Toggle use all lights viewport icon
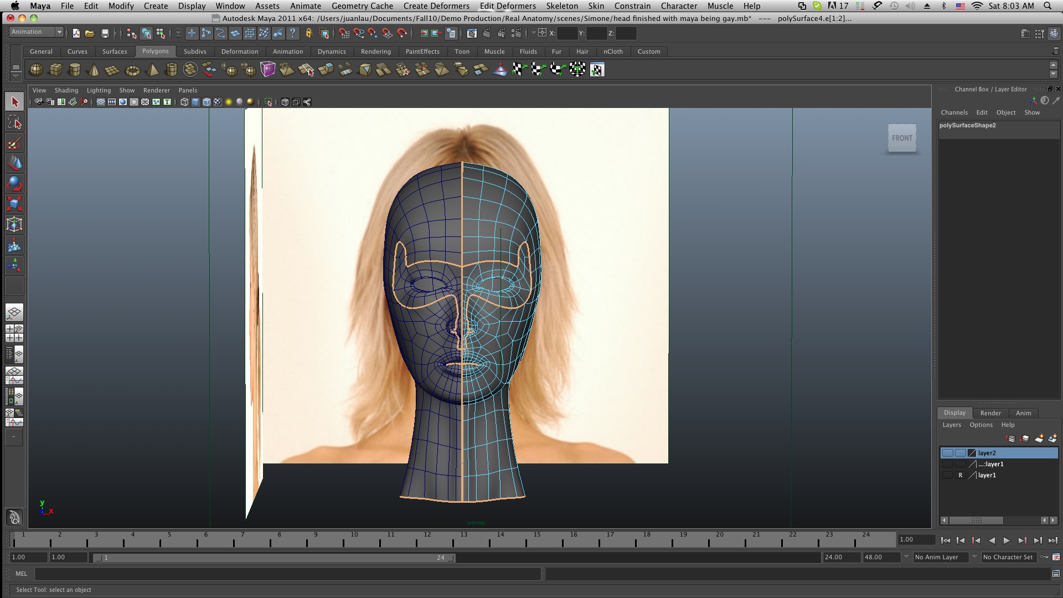Viewport: 1063px width, 598px height. coord(229,102)
